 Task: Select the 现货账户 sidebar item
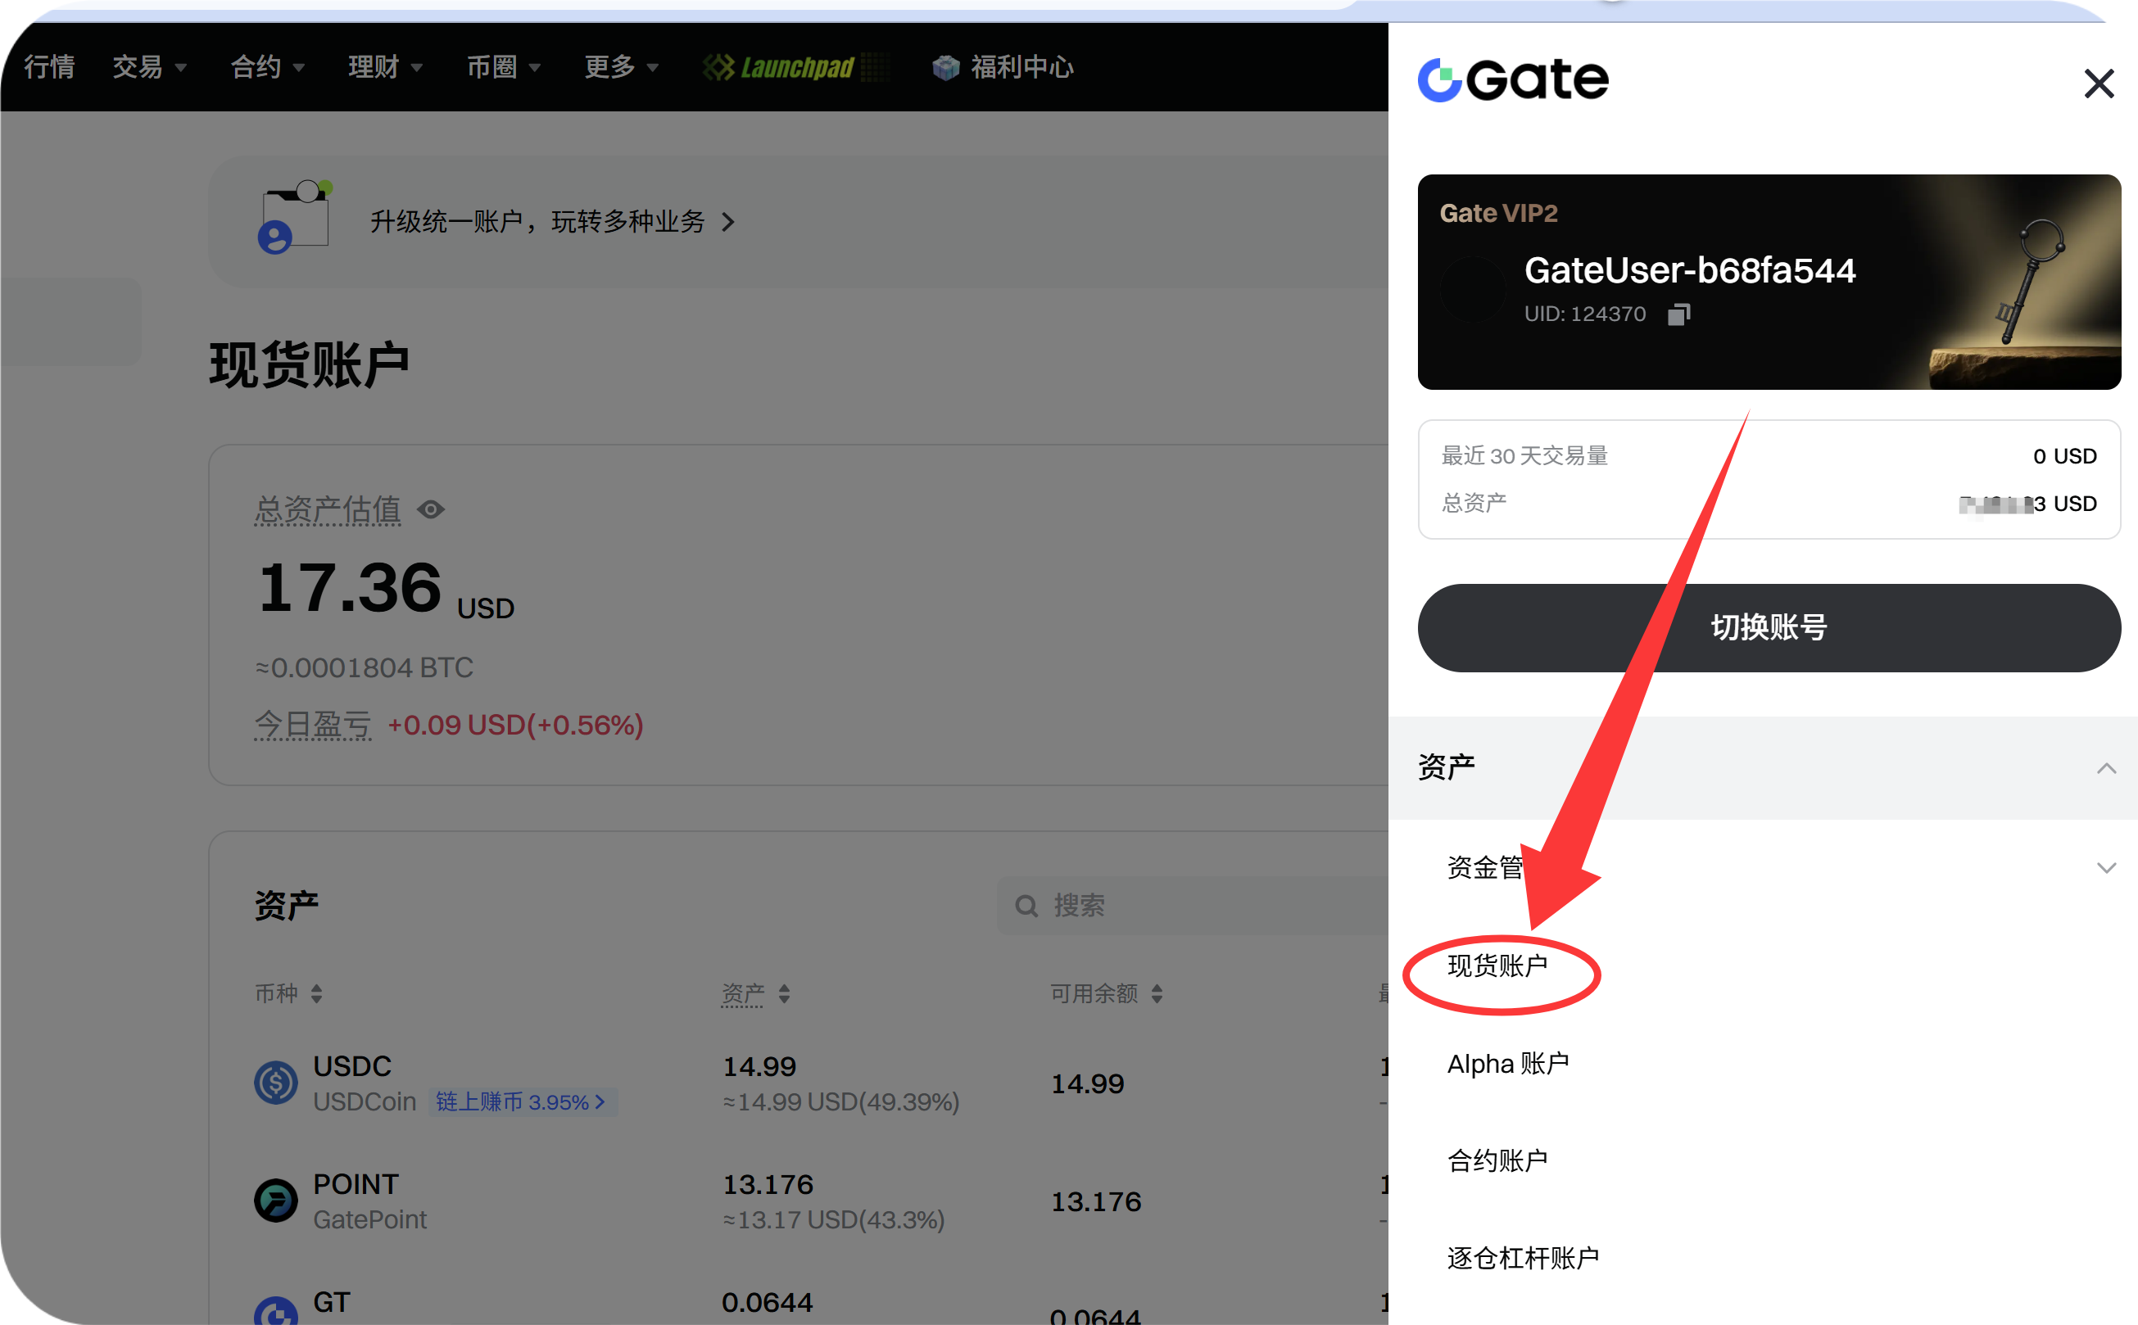tap(1496, 966)
